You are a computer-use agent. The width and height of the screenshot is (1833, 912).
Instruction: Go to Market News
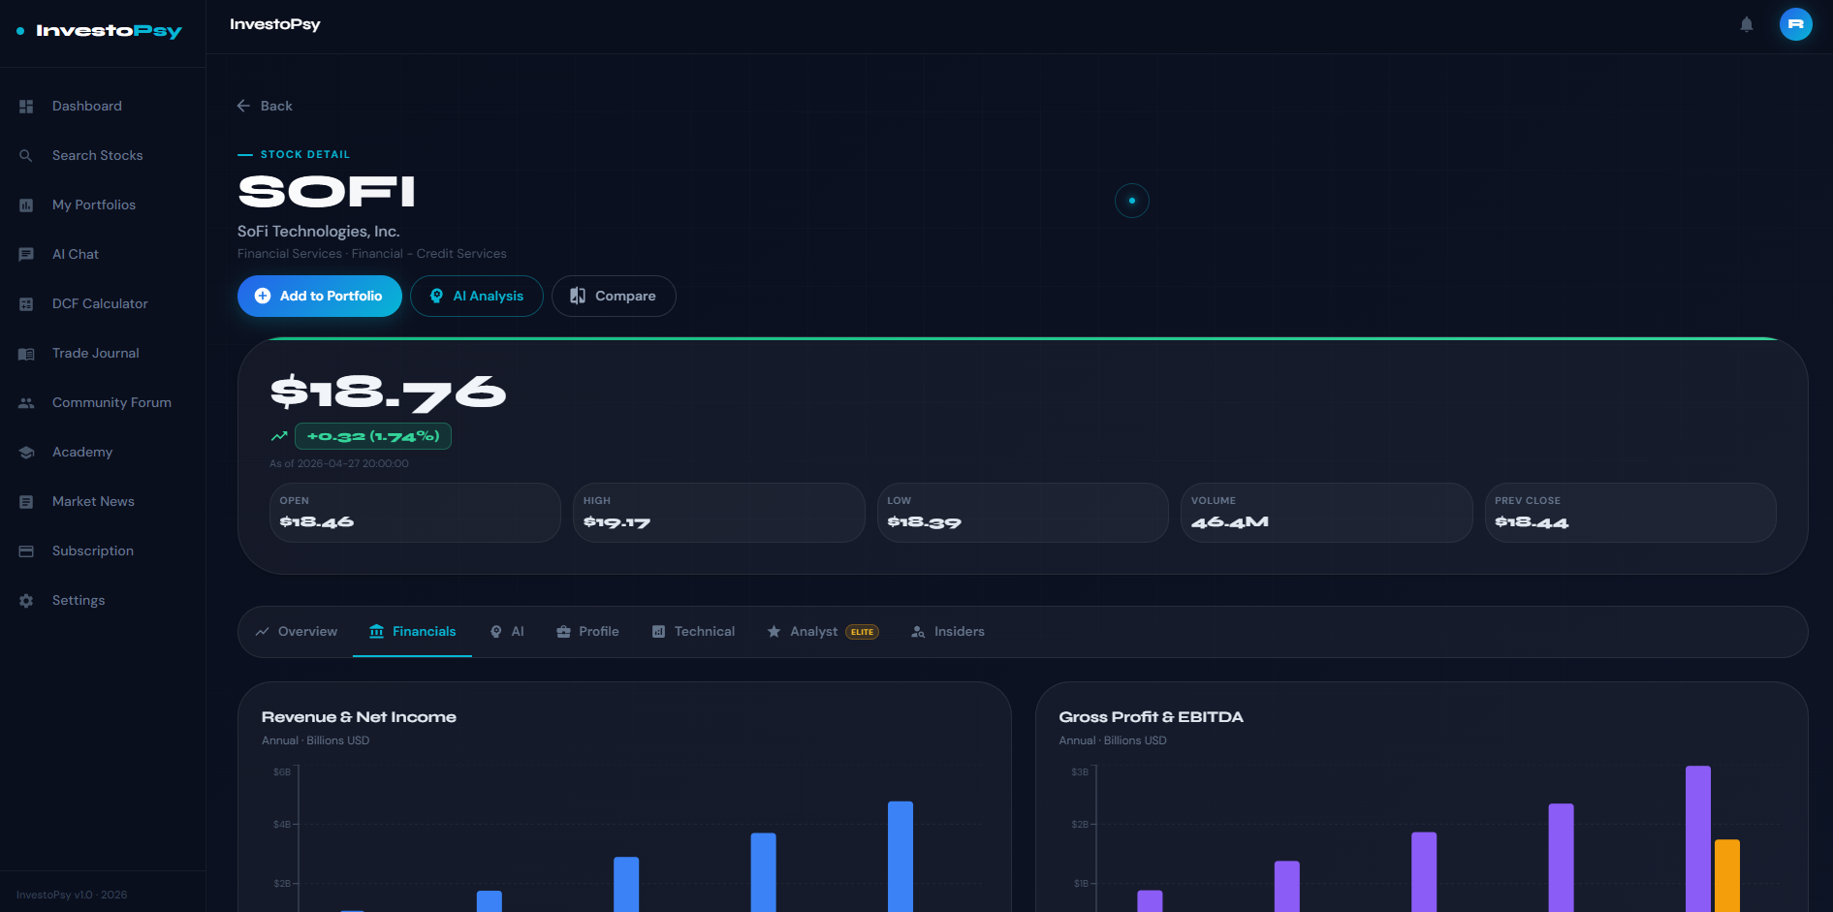(103, 502)
